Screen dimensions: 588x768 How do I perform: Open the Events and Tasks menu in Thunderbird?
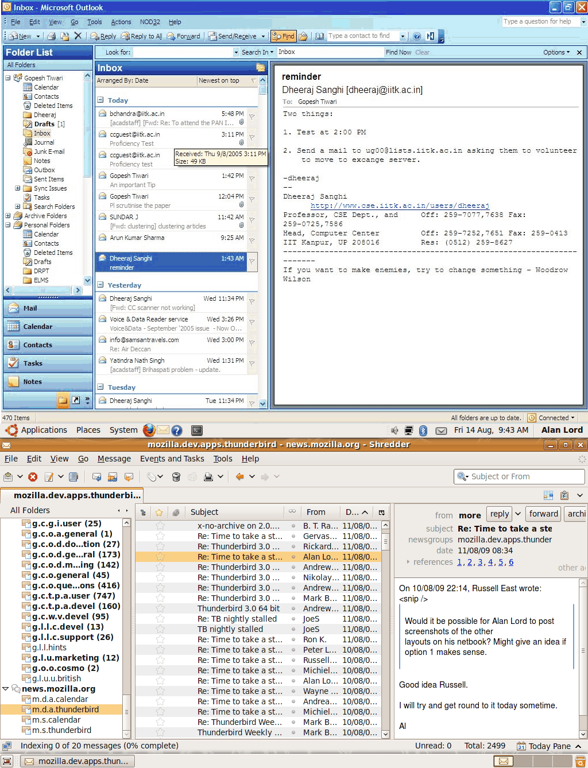[172, 459]
